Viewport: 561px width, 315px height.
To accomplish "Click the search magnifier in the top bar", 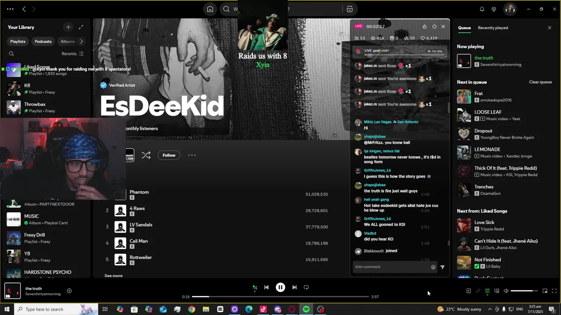I will [226, 9].
